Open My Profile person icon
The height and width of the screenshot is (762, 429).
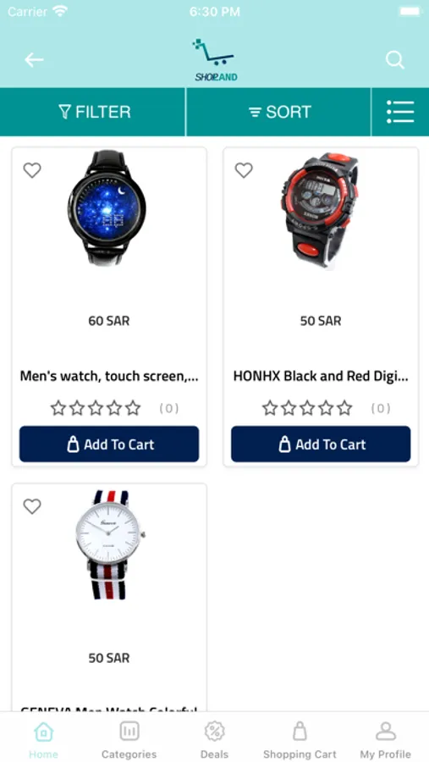pos(385,731)
